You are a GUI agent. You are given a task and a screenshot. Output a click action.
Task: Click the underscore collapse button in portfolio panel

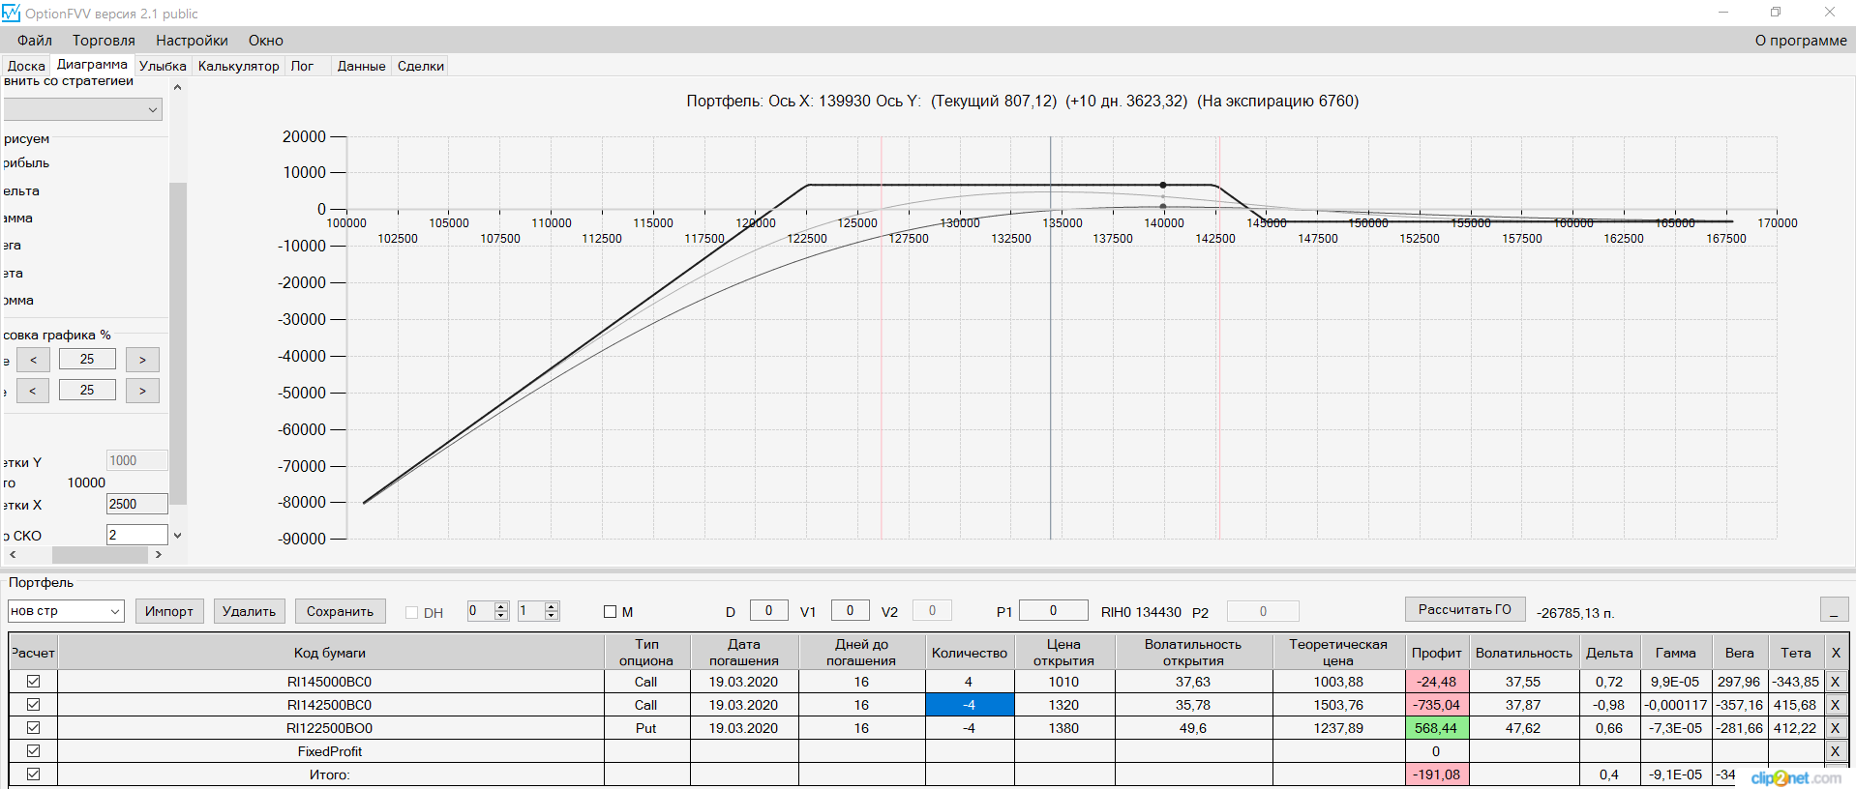point(1834,610)
